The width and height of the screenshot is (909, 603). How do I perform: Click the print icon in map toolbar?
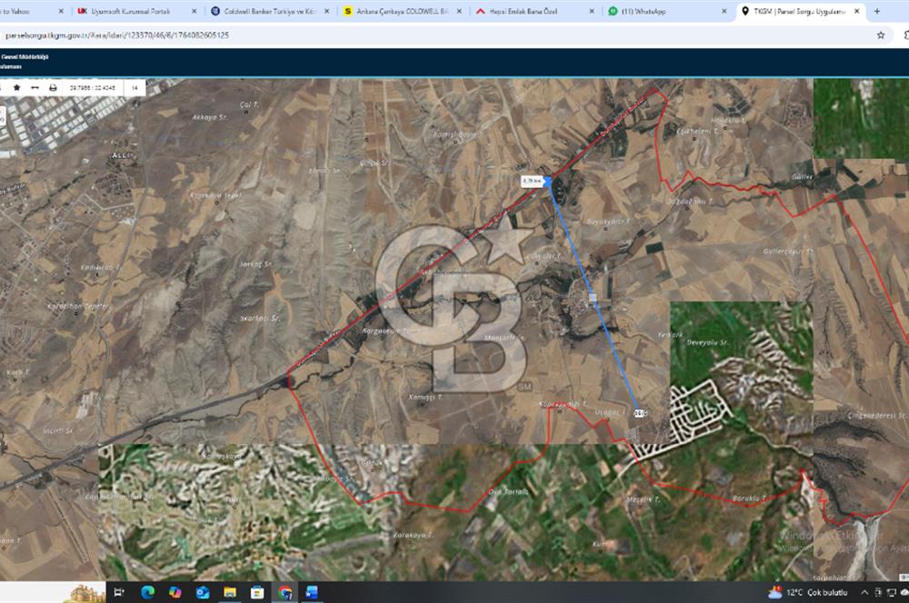(x=53, y=88)
